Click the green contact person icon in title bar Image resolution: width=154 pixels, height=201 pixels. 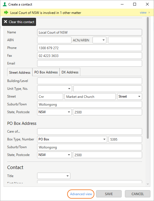click(5, 4)
